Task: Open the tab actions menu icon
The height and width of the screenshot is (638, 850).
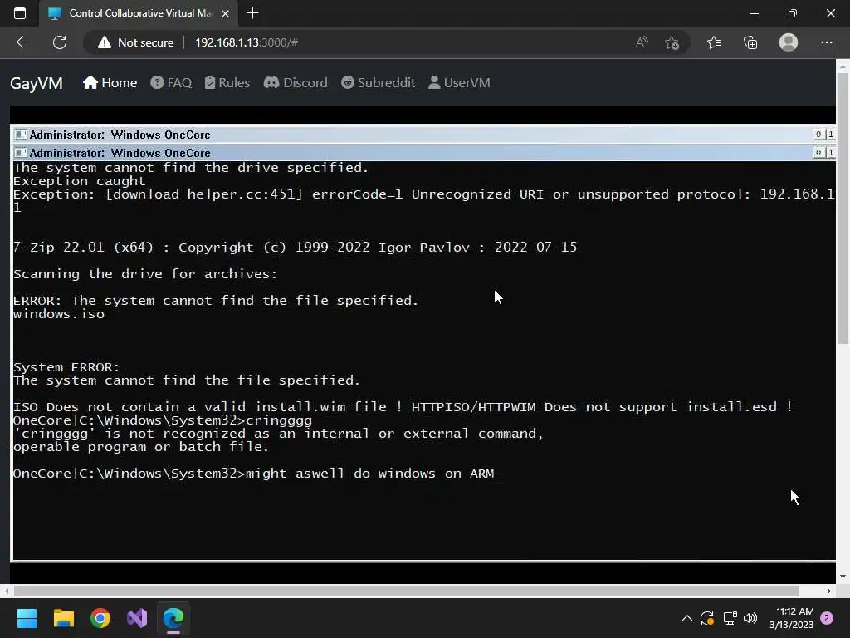Action: (x=20, y=13)
